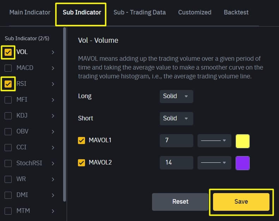Open the Short style Solid dropdown

click(176, 118)
